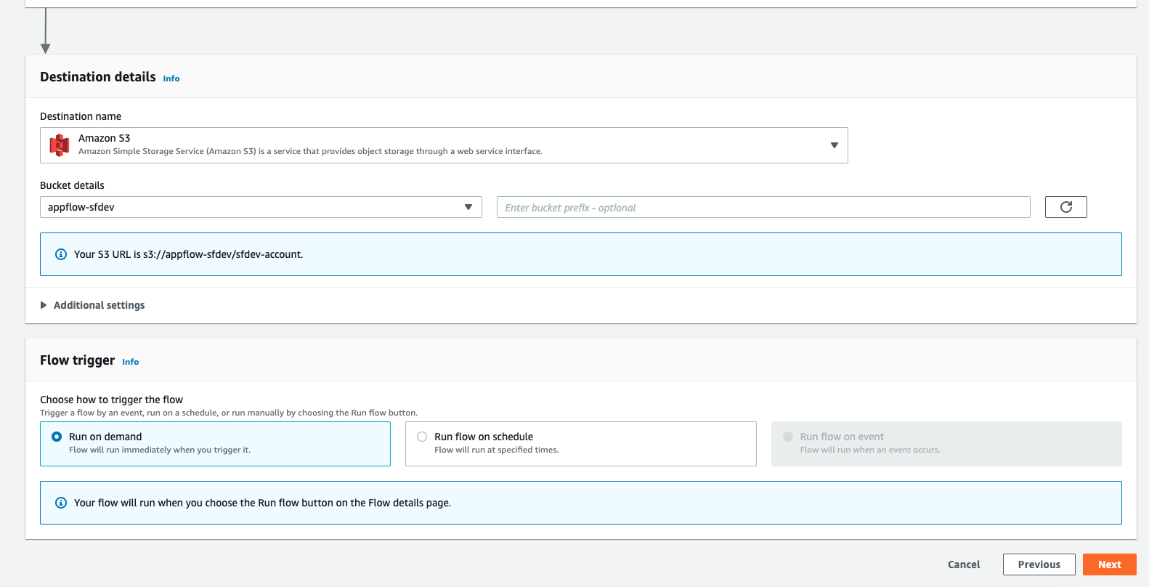Click the 'Destination details' heading
The height and width of the screenshot is (587, 1149).
98,77
